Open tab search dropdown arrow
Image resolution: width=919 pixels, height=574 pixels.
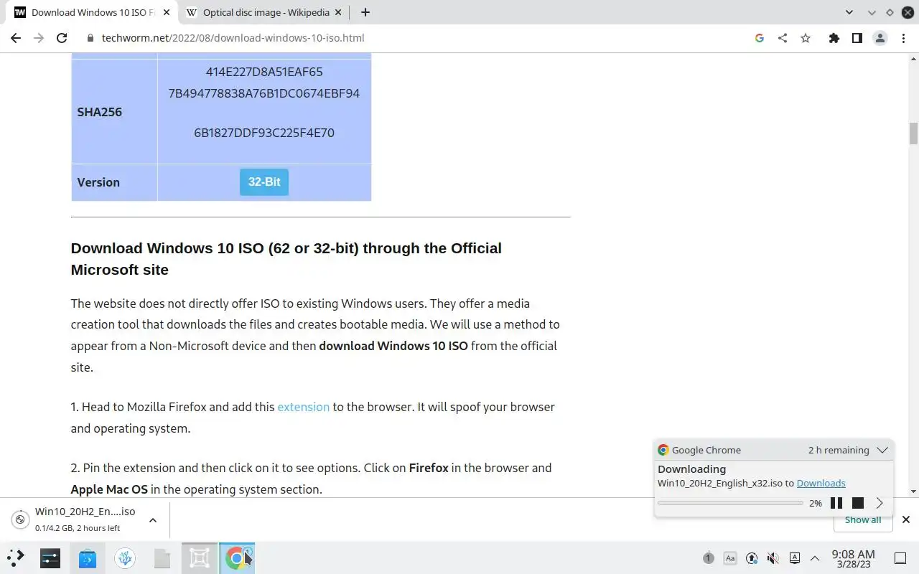pos(849,12)
